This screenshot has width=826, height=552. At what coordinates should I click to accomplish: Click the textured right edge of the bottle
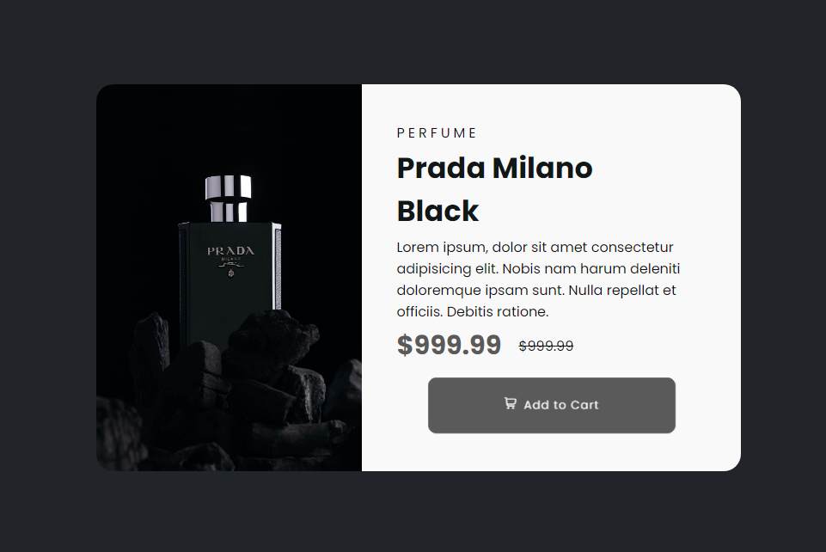point(275,267)
